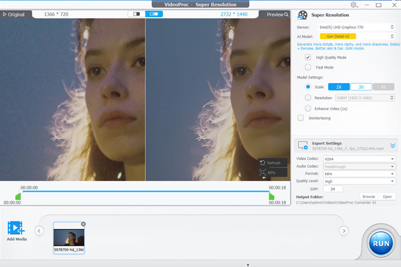Open the Format MP4 dropdown
Viewport: 401px width, 267px height.
(x=359, y=174)
